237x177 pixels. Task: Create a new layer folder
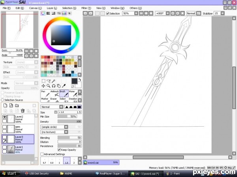[x=17, y=105]
